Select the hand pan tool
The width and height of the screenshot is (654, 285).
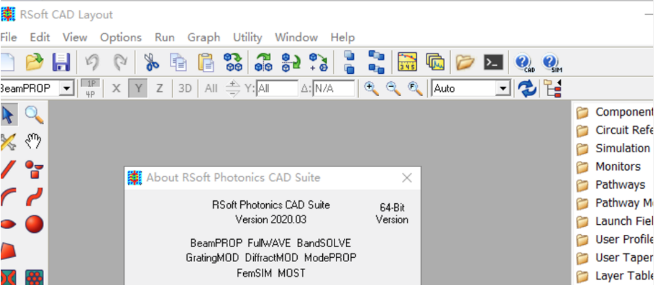[x=33, y=142]
